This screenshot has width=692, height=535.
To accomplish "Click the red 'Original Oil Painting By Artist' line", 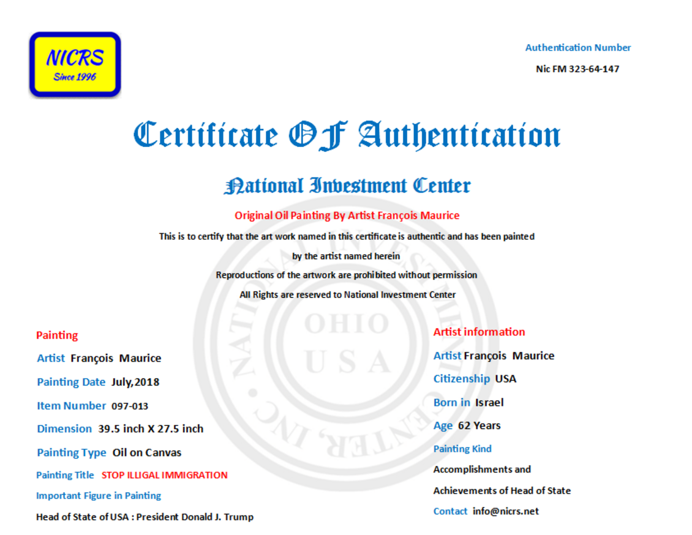I will pos(347,215).
